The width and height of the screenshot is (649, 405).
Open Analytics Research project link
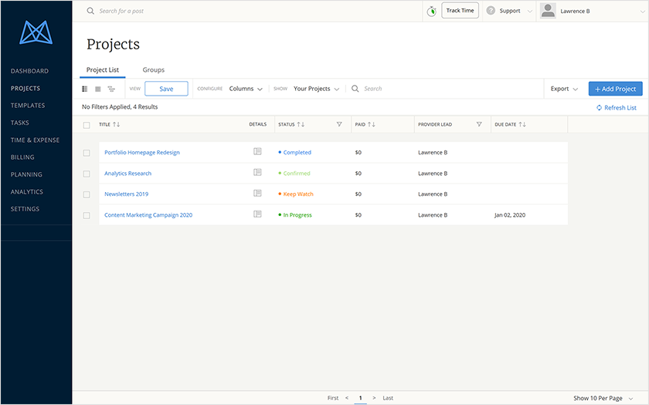click(128, 173)
